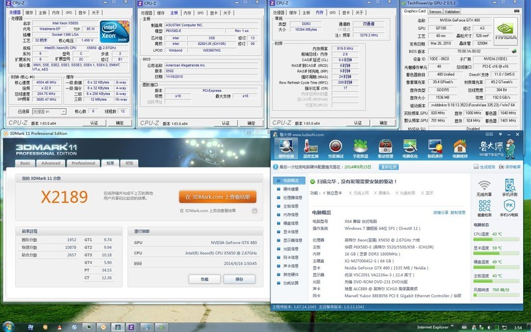
Task: Click 确定 OK button in CPU-Z memory window
Action: click(x=383, y=123)
